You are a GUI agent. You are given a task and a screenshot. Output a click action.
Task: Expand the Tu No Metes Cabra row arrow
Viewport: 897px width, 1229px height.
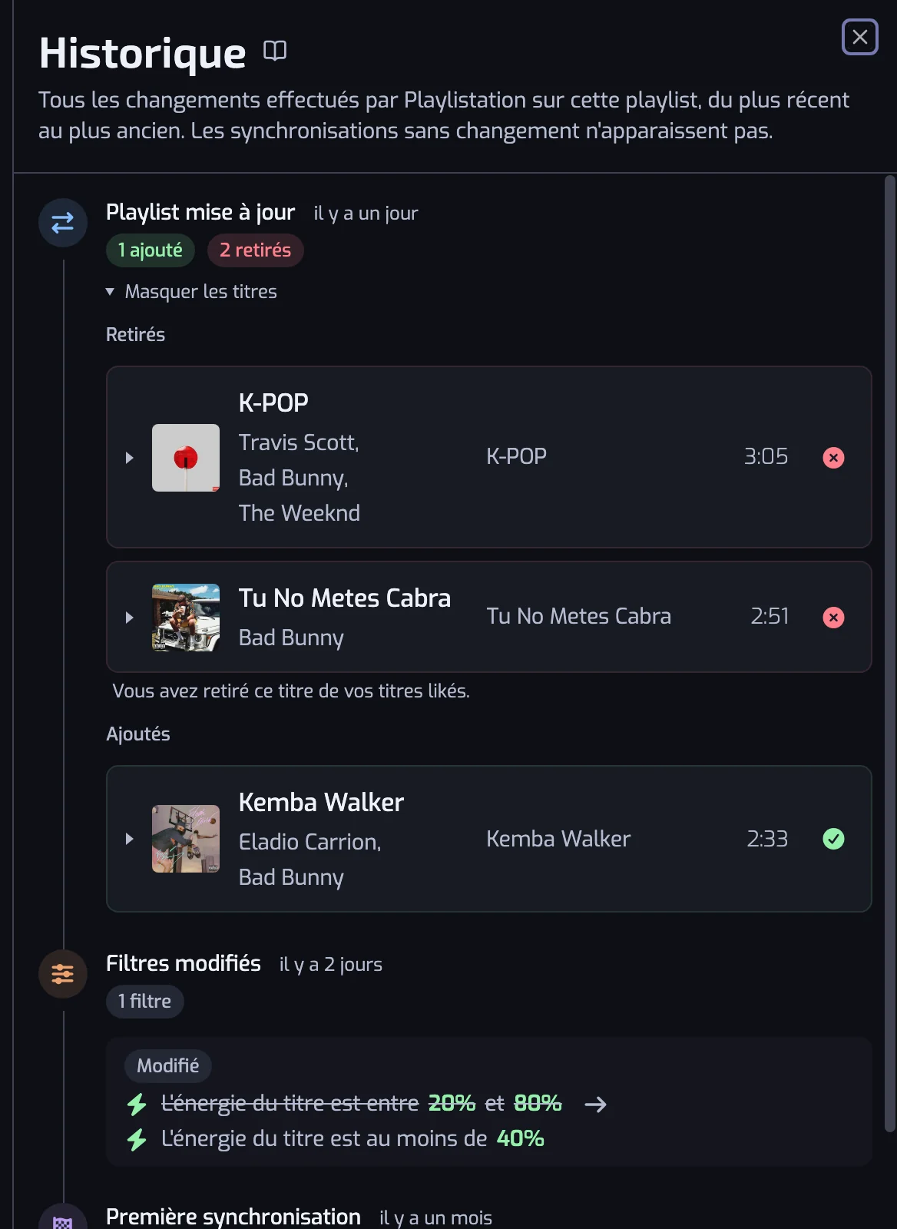(x=129, y=618)
